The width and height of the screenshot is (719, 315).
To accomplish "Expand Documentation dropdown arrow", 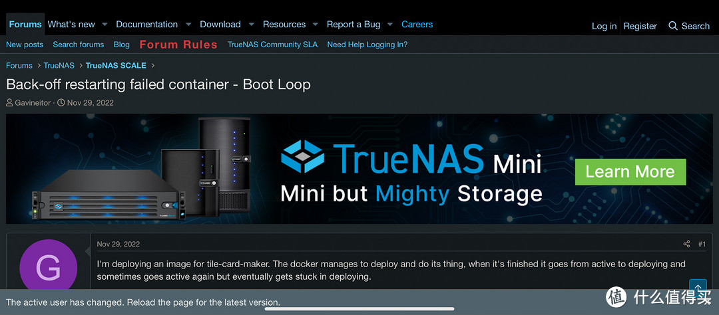I will click(x=188, y=25).
